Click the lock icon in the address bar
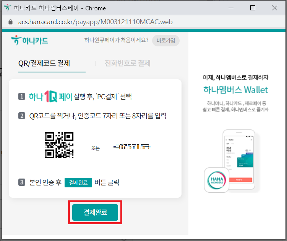The width and height of the screenshot is (287, 241). [x=10, y=22]
